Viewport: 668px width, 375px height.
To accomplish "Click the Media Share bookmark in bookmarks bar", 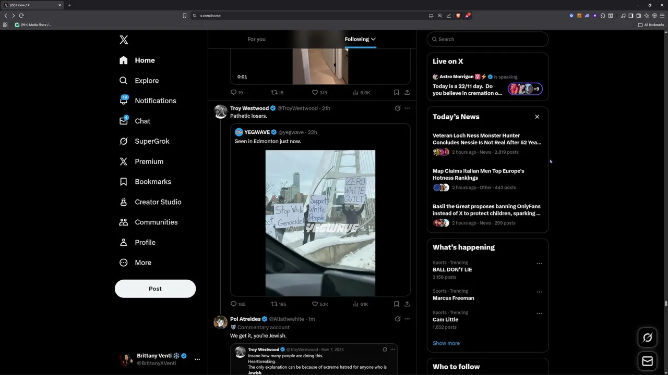I will coord(33,24).
